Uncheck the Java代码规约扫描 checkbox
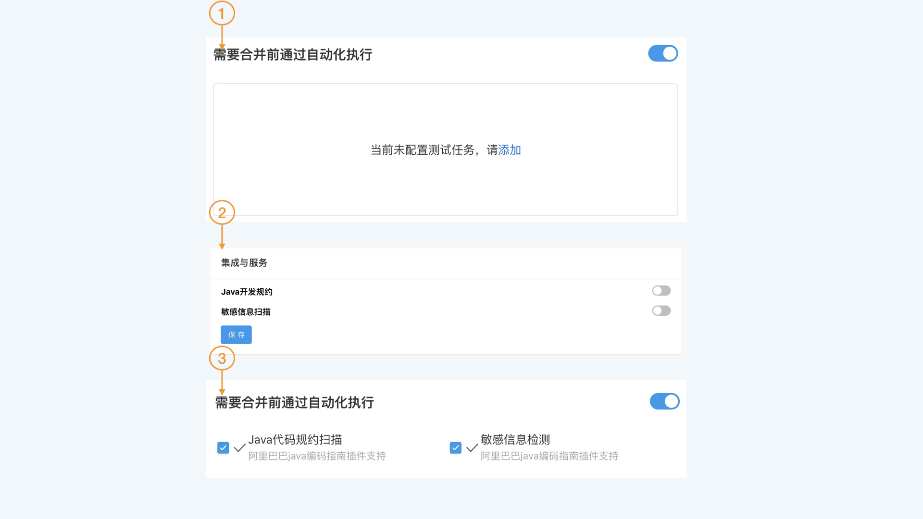The image size is (923, 519). point(223,448)
